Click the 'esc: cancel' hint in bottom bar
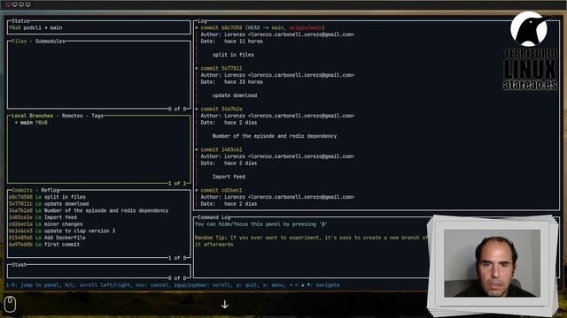The height and width of the screenshot is (318, 567). point(152,285)
